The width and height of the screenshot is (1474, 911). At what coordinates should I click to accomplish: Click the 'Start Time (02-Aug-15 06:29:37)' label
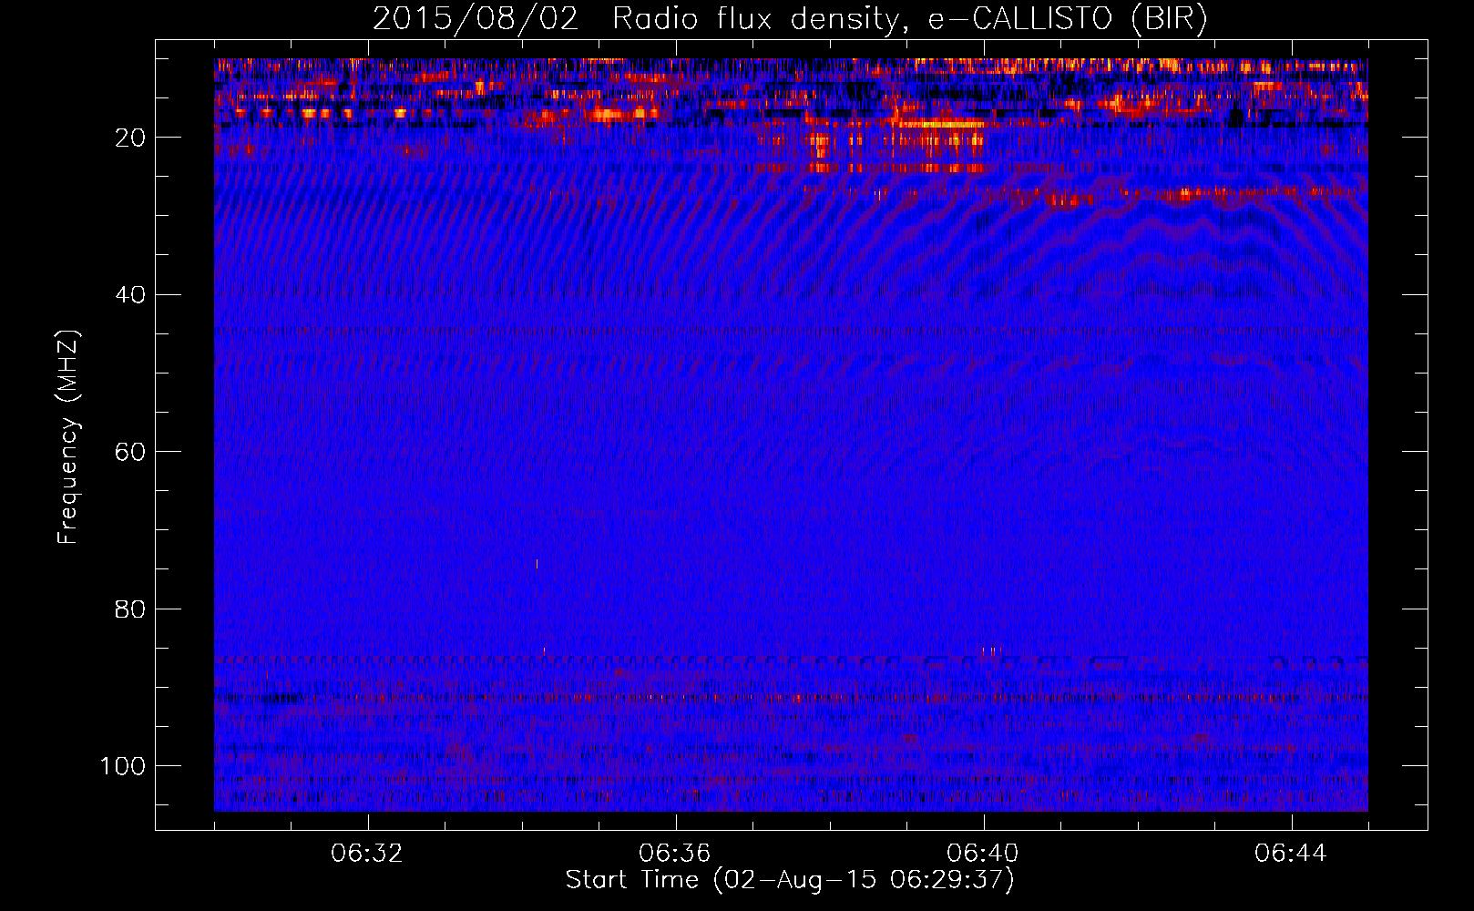click(x=790, y=880)
